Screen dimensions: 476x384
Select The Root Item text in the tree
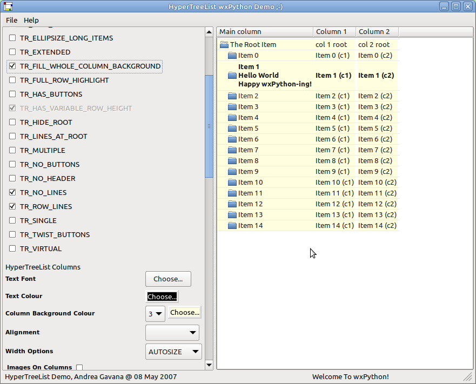pyautogui.click(x=253, y=45)
